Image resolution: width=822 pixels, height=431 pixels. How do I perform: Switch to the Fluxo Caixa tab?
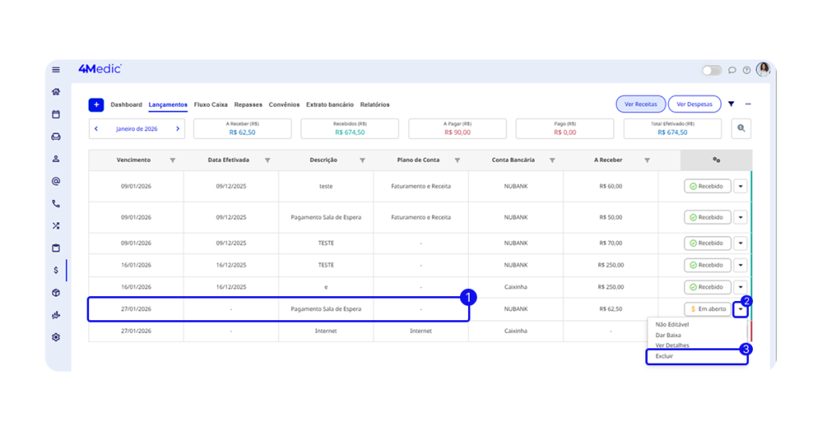(210, 104)
